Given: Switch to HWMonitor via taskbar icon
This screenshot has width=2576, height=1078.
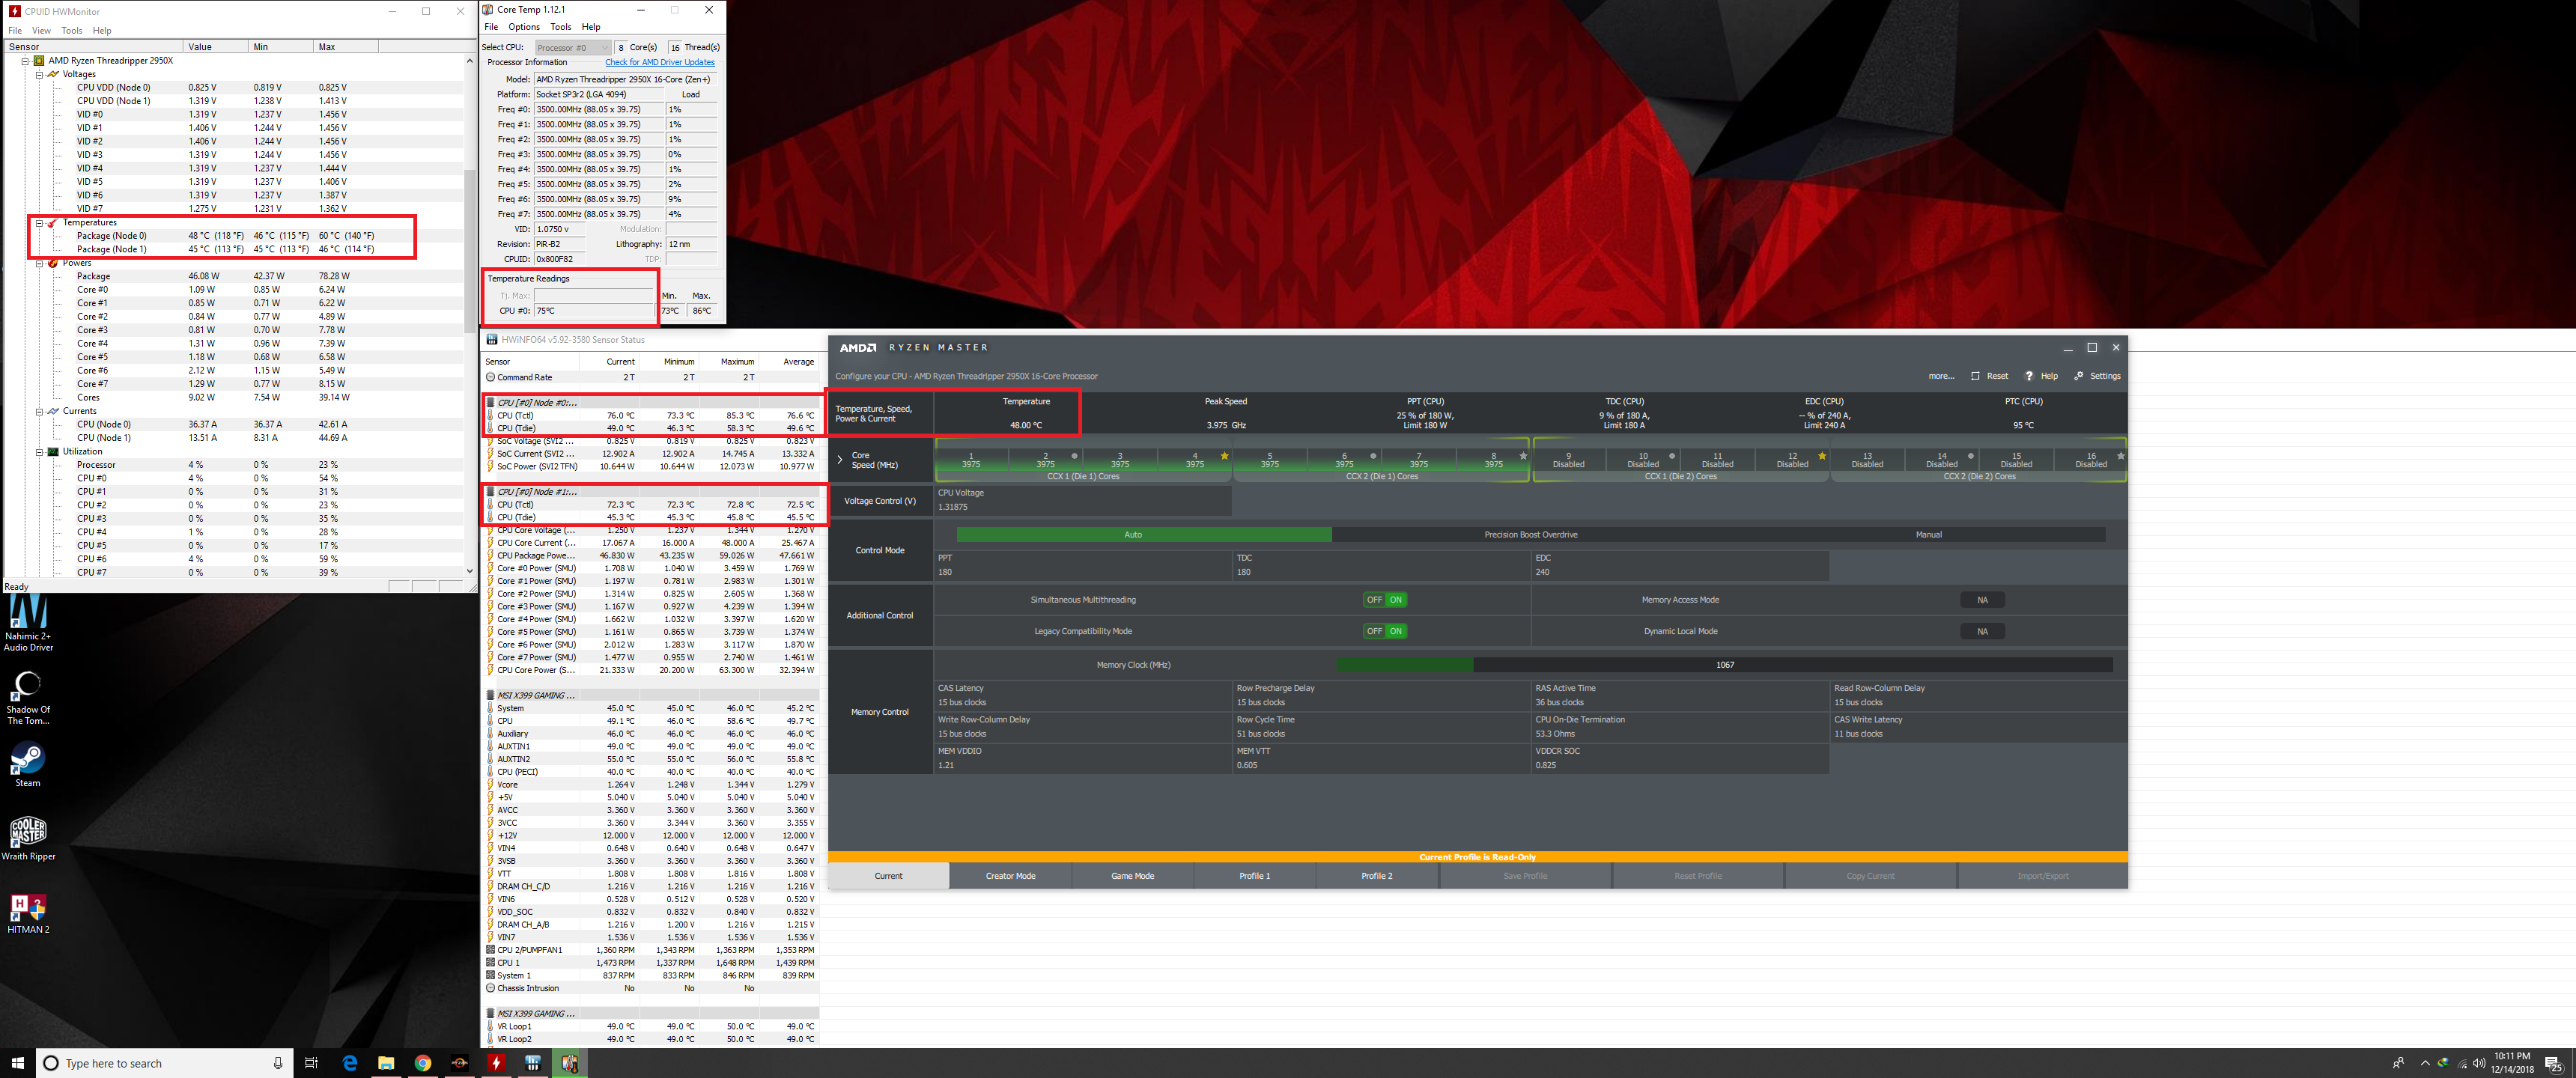Looking at the screenshot, I should click(496, 1063).
